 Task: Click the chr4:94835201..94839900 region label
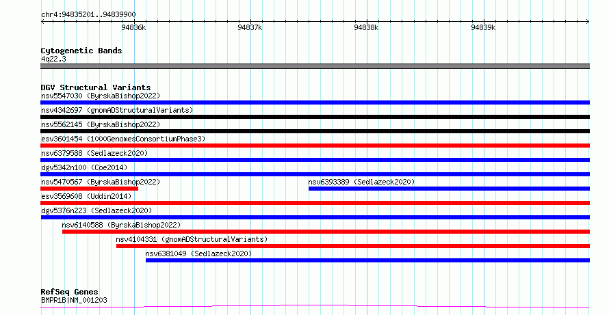point(88,15)
